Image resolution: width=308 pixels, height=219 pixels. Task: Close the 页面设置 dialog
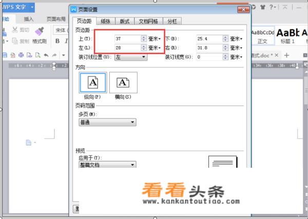tap(243, 9)
